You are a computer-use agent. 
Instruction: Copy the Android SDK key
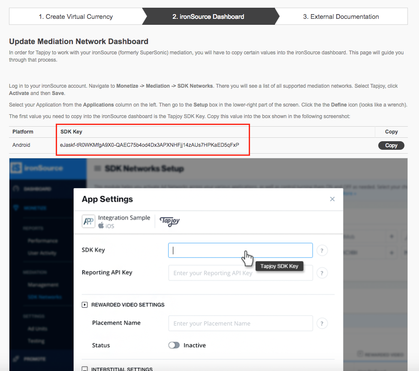click(x=391, y=145)
